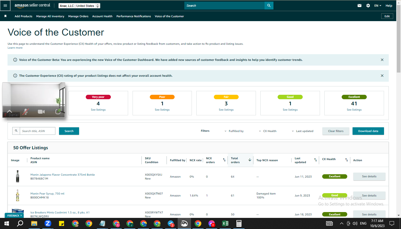Screen dimensions: 401x229
Task: Open the Anar, LLC account selector
Action: tap(79, 6)
